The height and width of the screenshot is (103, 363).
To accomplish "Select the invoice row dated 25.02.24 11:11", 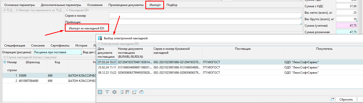I will [107, 67].
